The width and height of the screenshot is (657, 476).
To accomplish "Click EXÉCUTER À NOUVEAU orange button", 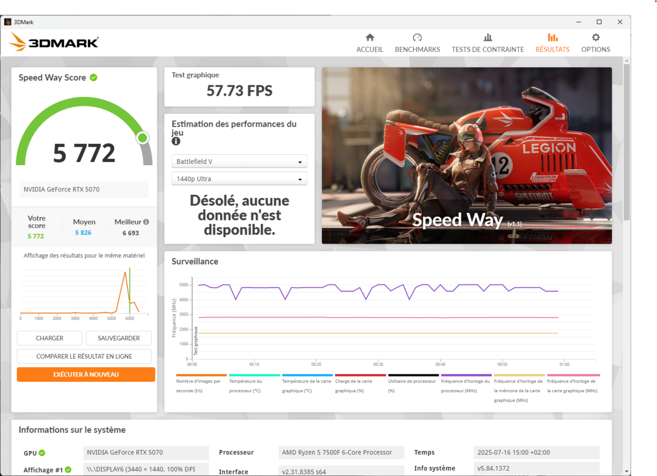I will [86, 374].
